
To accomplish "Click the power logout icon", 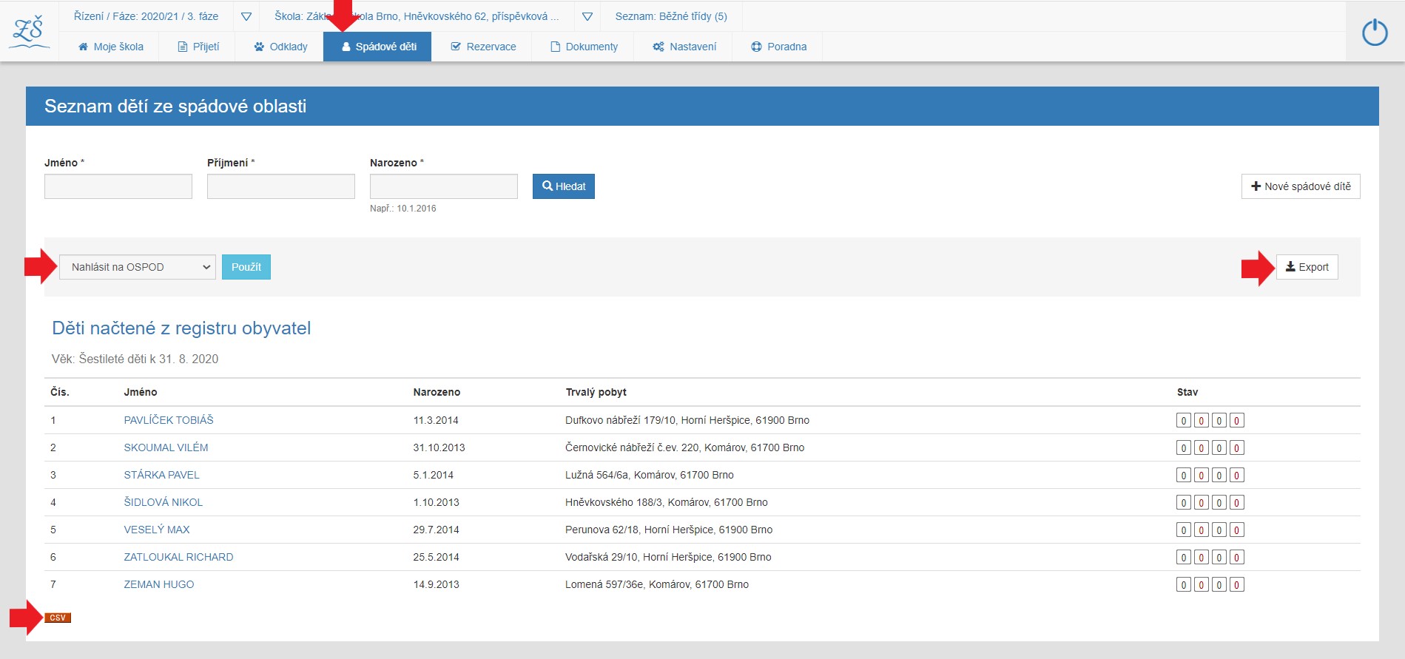I will pyautogui.click(x=1375, y=33).
